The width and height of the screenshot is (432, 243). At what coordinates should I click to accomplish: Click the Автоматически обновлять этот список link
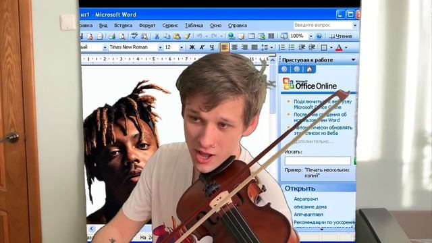click(323, 130)
